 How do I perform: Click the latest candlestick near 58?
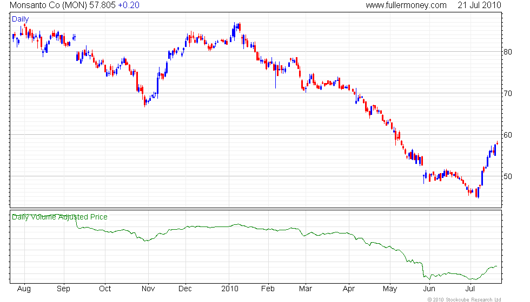point(497,143)
